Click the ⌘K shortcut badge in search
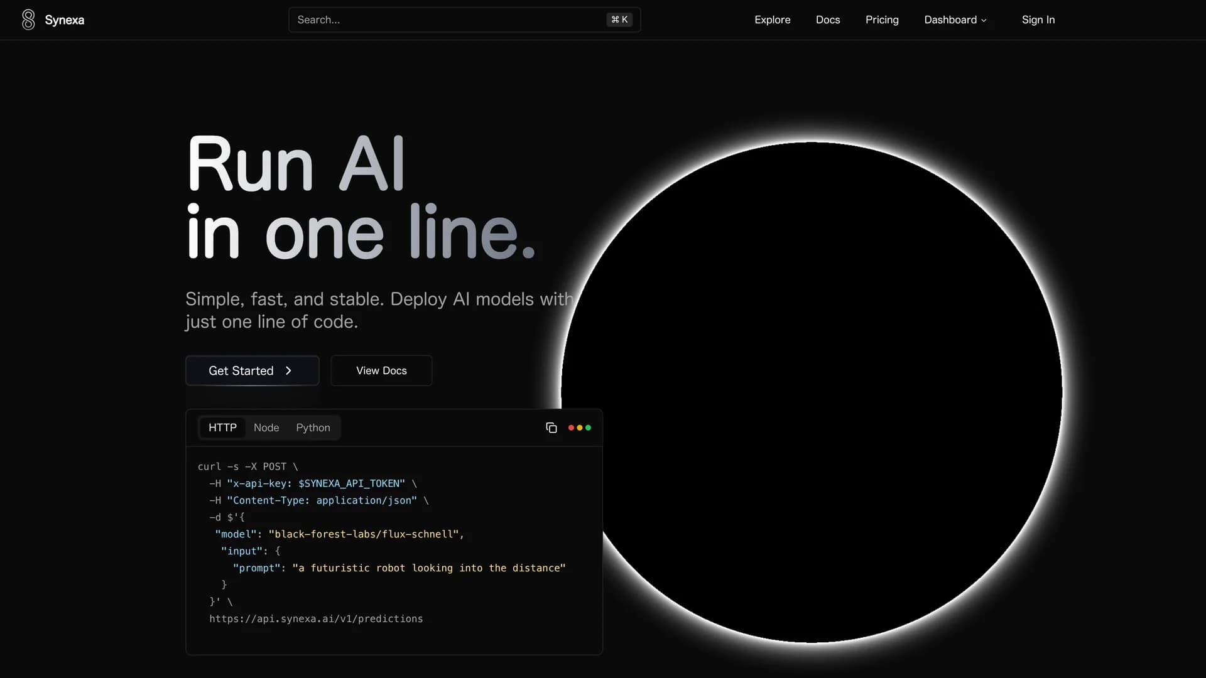 tap(619, 19)
